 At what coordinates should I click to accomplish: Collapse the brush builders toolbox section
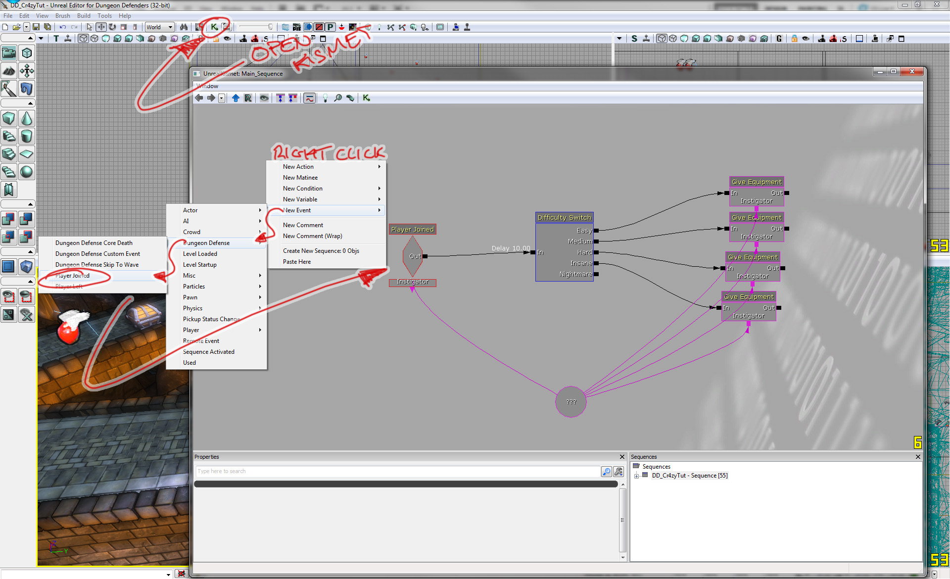[x=18, y=103]
